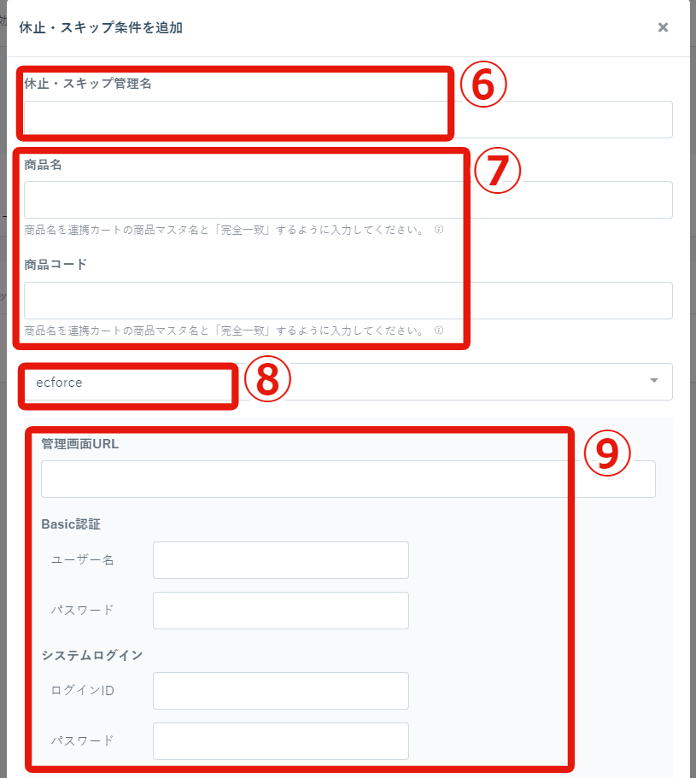Viewport: 696px width, 778px height.
Task: Click the ユーザー名 label under Basic認証
Action: tap(83, 560)
